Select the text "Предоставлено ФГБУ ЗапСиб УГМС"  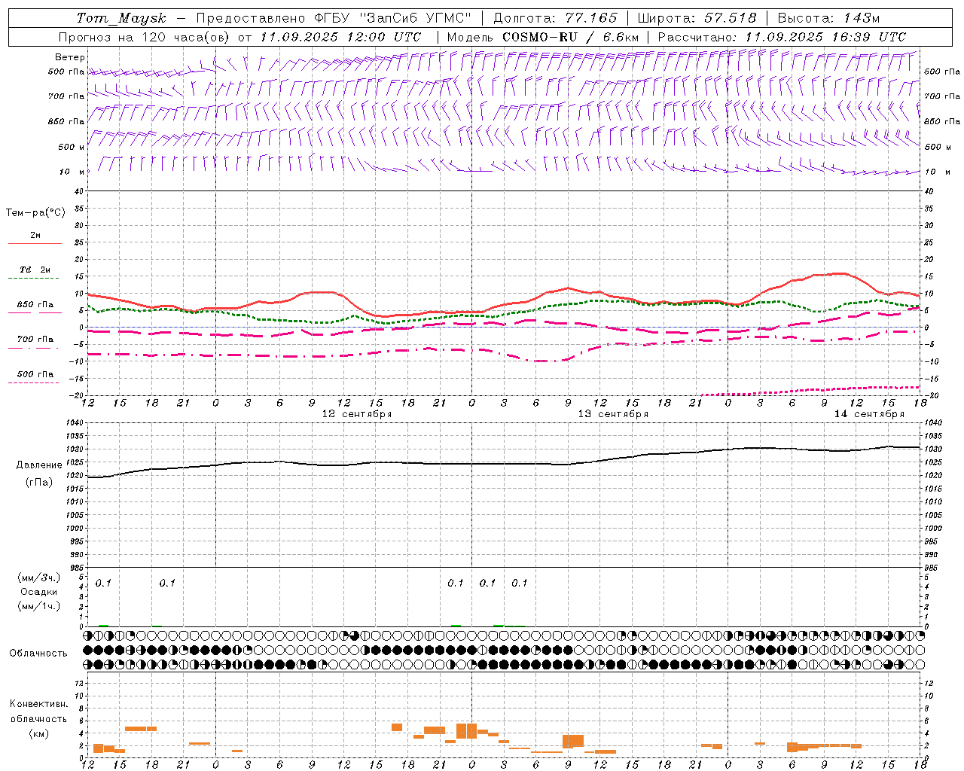334,18
